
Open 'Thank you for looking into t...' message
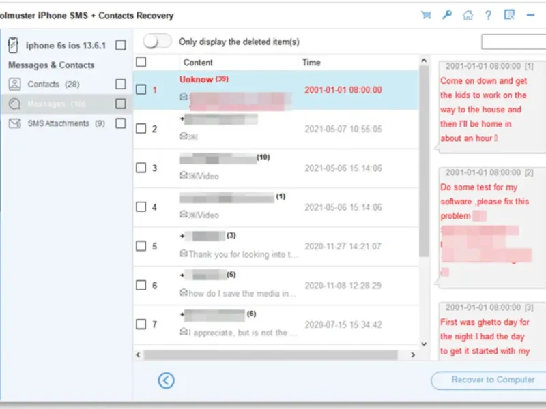tap(243, 254)
